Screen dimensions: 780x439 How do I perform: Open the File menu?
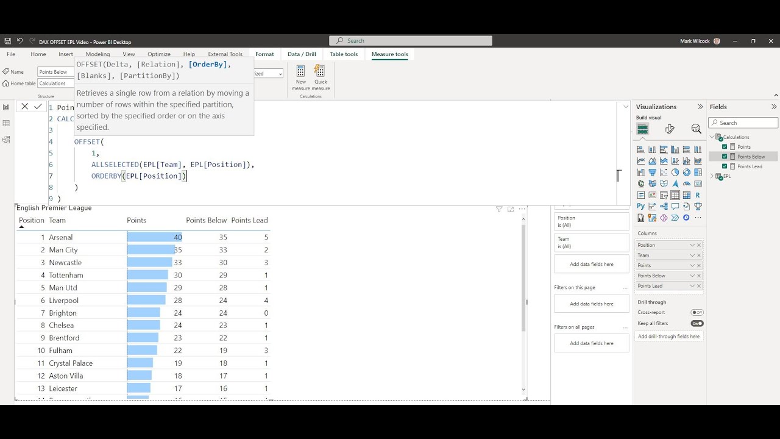(x=11, y=54)
